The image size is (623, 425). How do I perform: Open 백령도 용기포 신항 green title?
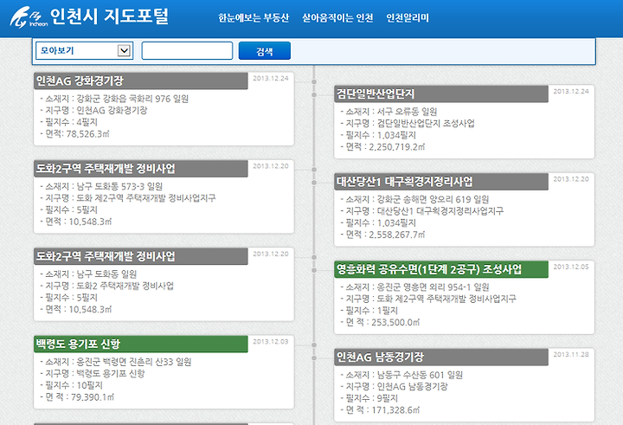pos(141,345)
